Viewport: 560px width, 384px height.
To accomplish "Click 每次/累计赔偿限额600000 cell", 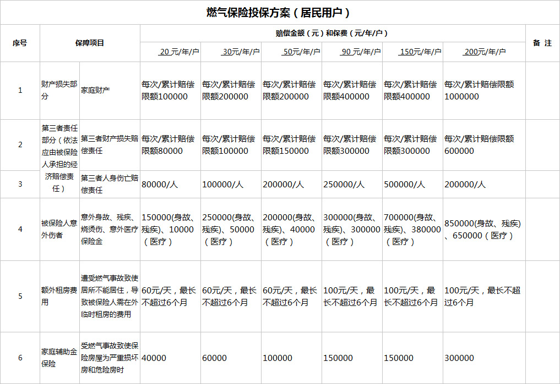I will [484, 145].
